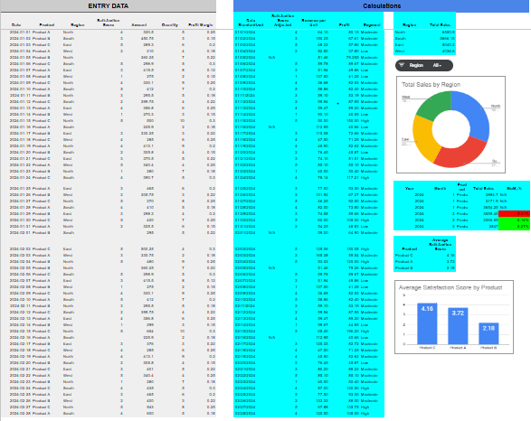Select the green West donut chart segment
The width and height of the screenshot is (531, 421).
[434, 104]
